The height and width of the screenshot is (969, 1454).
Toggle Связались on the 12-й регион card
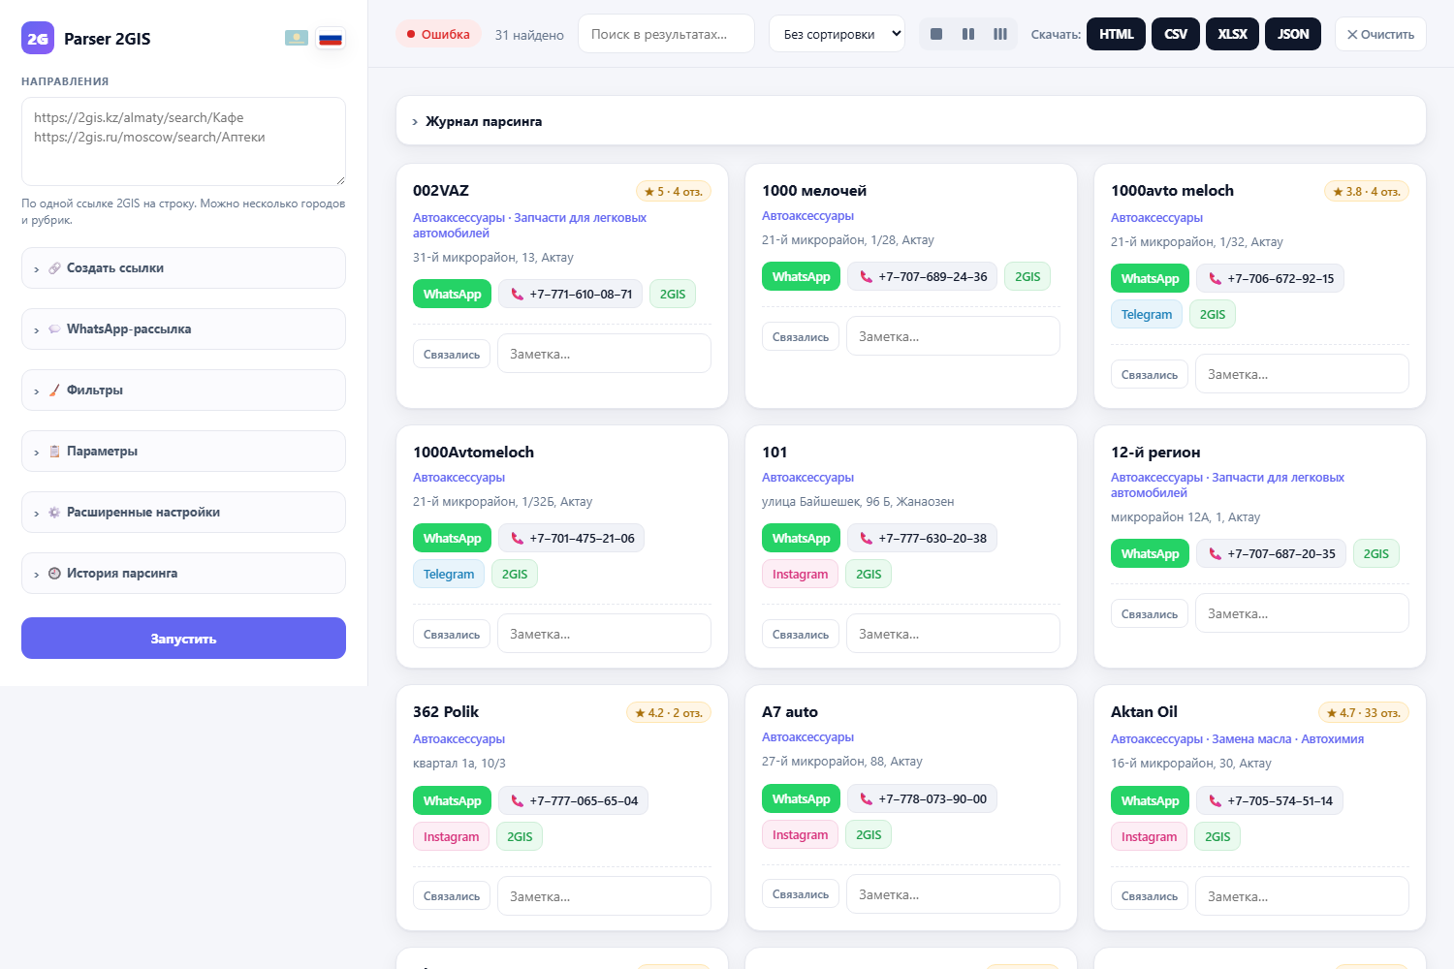pos(1150,614)
